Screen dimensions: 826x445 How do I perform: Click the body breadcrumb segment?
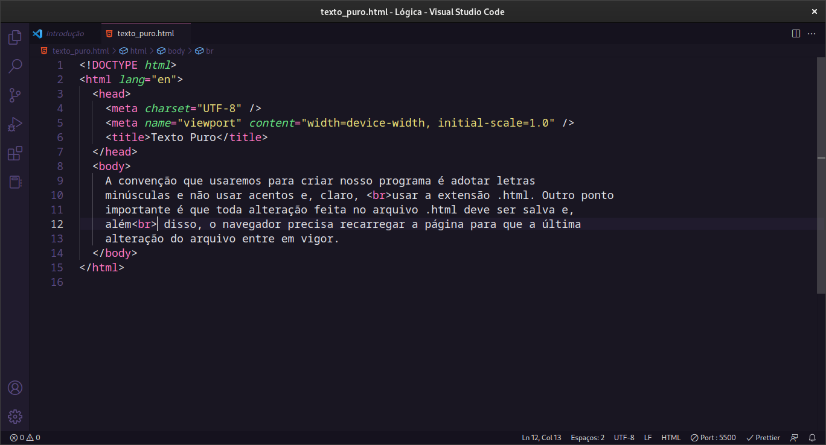[x=176, y=51]
